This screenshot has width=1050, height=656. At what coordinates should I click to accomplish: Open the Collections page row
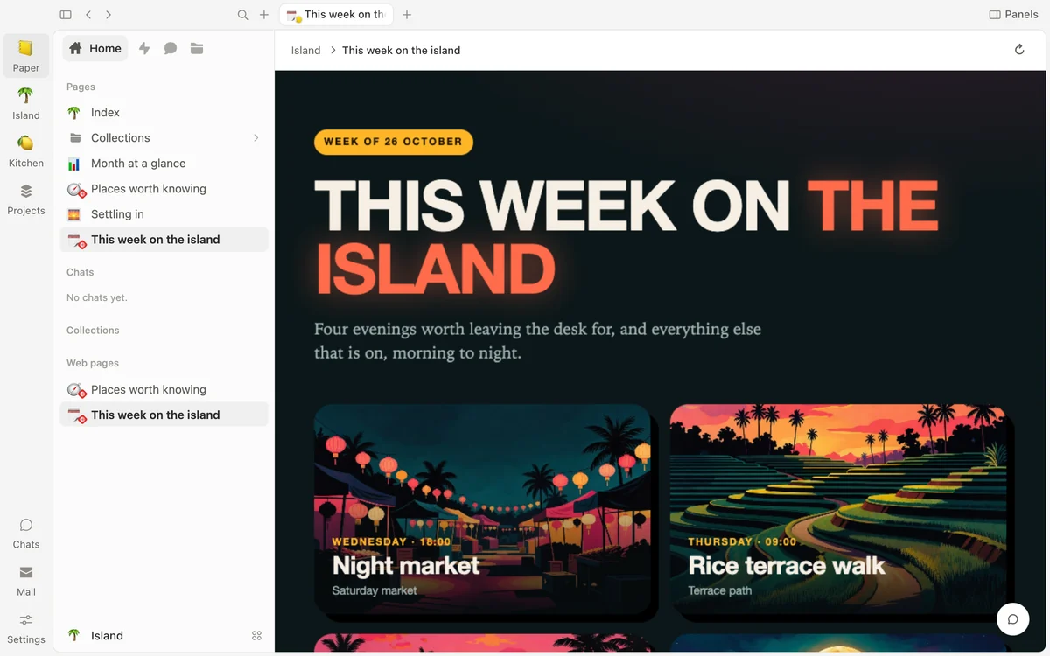pos(164,138)
